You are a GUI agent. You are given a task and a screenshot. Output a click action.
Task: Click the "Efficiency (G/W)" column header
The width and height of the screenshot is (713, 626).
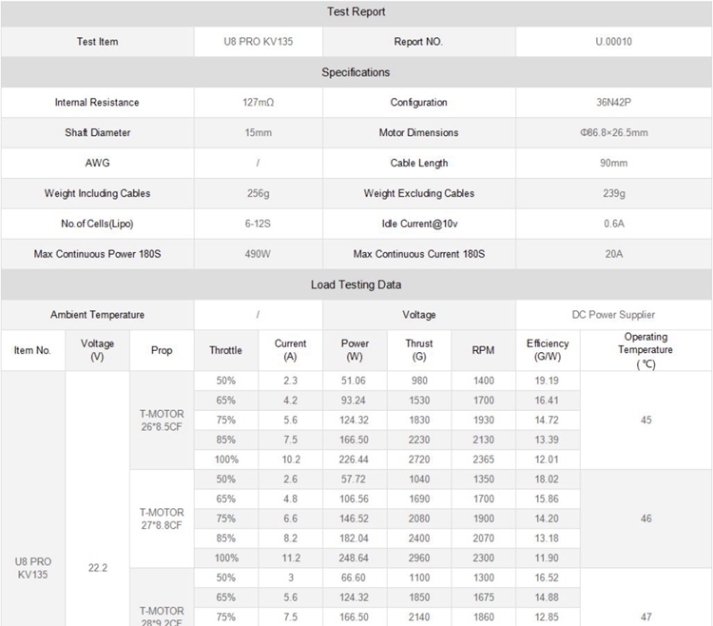548,350
